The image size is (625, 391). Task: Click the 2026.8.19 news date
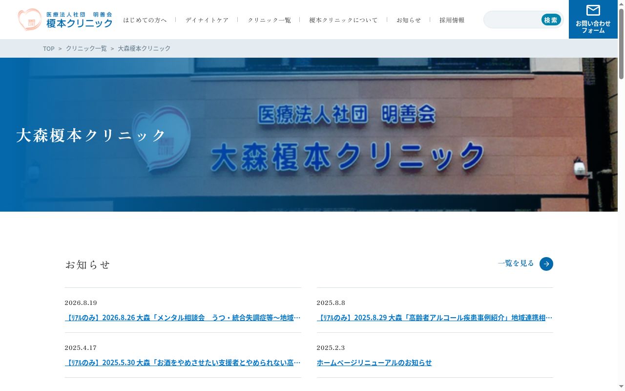click(x=81, y=303)
